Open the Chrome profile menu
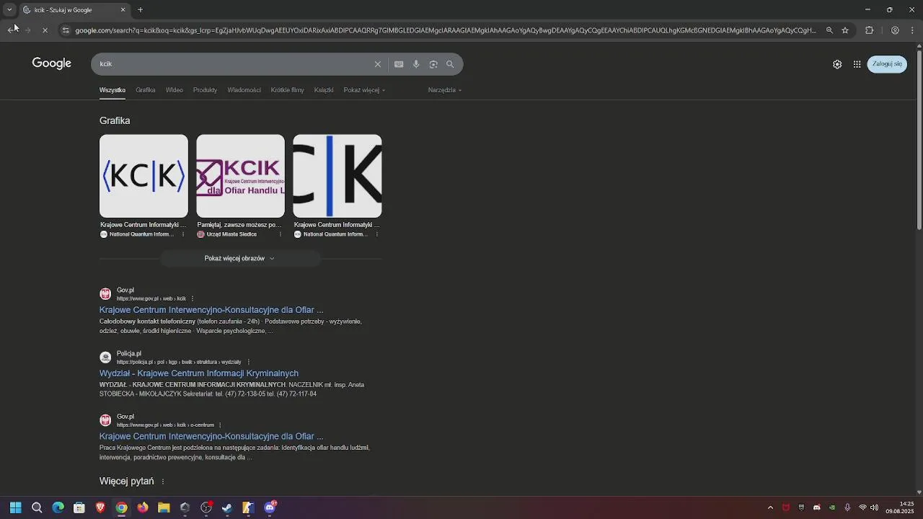 [x=895, y=30]
